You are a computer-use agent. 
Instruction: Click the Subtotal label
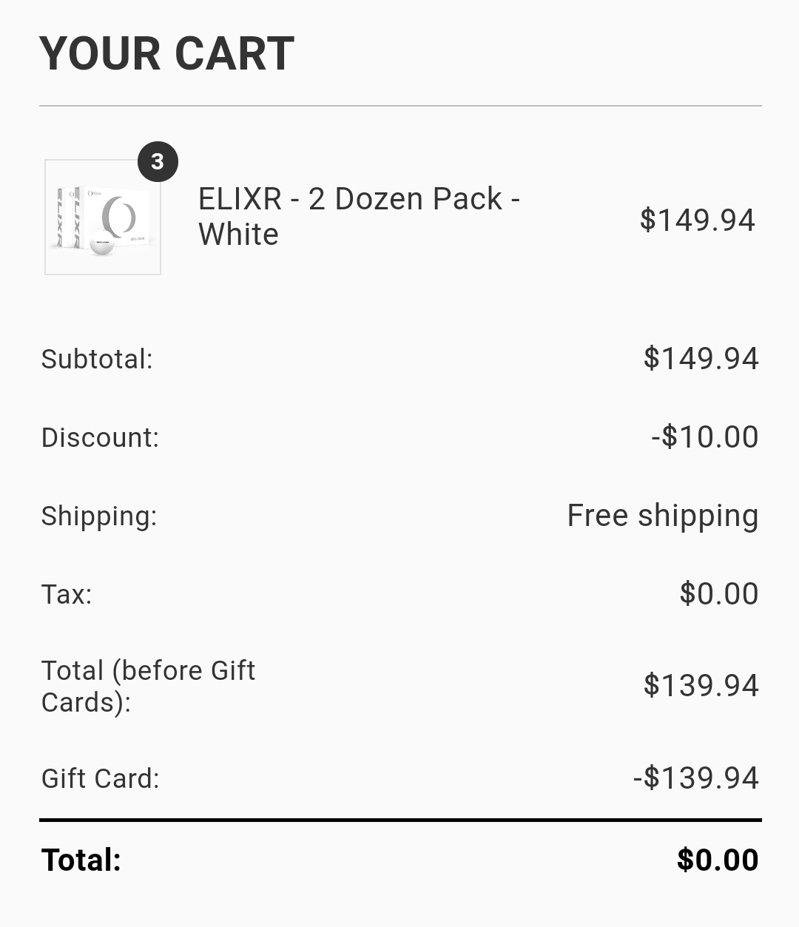97,360
